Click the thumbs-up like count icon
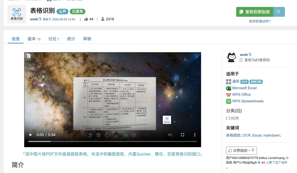The image size is (297, 173). [86, 19]
